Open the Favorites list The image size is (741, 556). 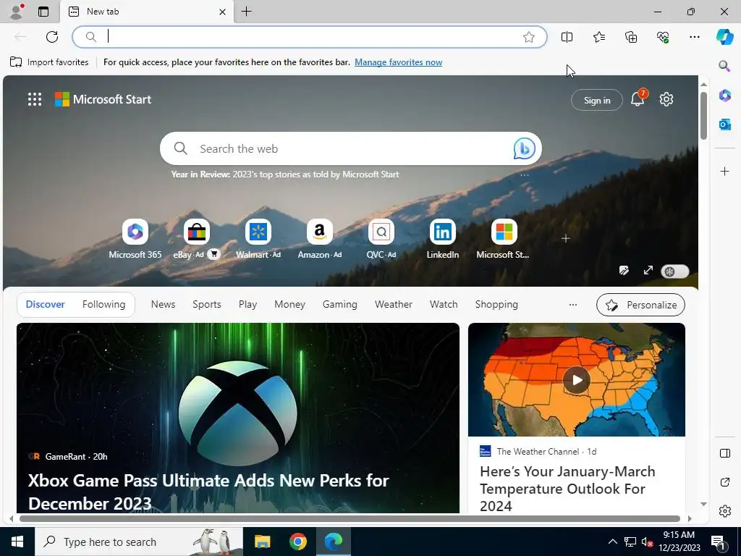click(x=598, y=37)
